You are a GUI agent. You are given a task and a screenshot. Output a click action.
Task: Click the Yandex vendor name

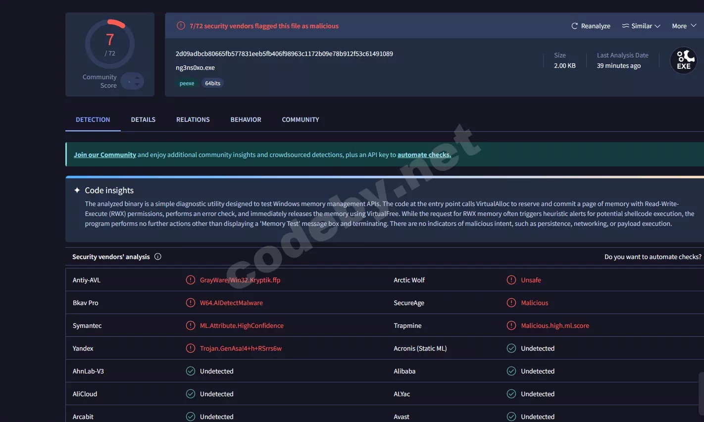click(x=83, y=348)
